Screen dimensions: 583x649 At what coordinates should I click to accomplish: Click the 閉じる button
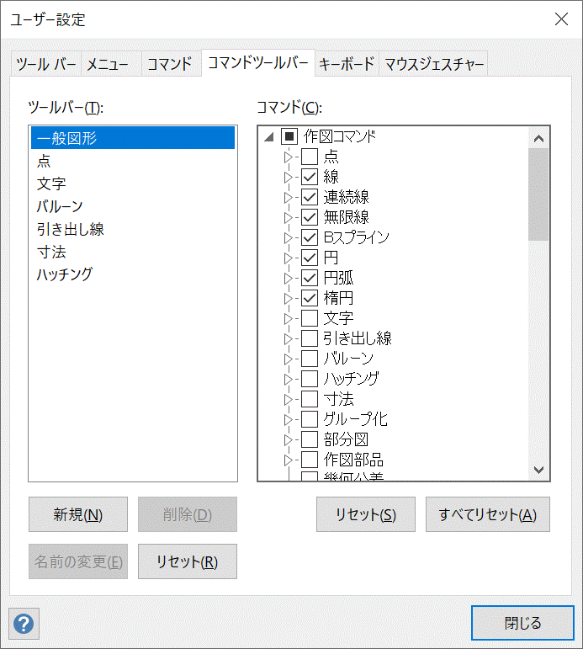pos(522,624)
